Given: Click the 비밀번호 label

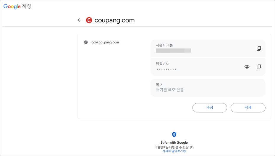Looking at the screenshot, I should (162, 64).
